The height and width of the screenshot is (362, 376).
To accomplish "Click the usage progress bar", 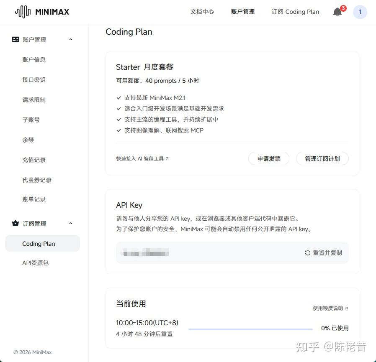I will pyautogui.click(x=250, y=329).
